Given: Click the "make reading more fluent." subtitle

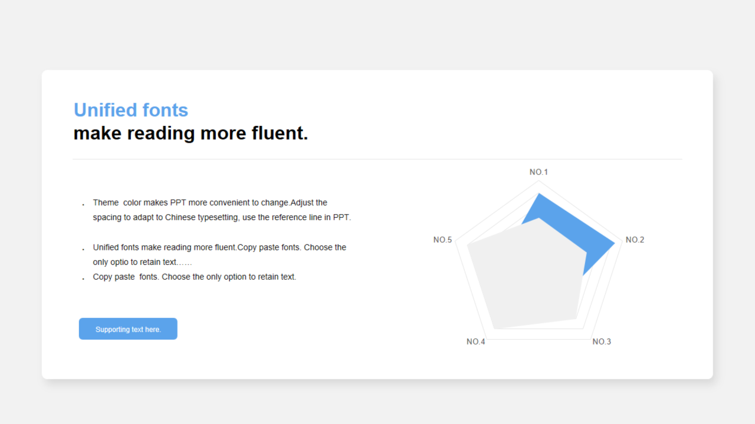Looking at the screenshot, I should pyautogui.click(x=191, y=133).
